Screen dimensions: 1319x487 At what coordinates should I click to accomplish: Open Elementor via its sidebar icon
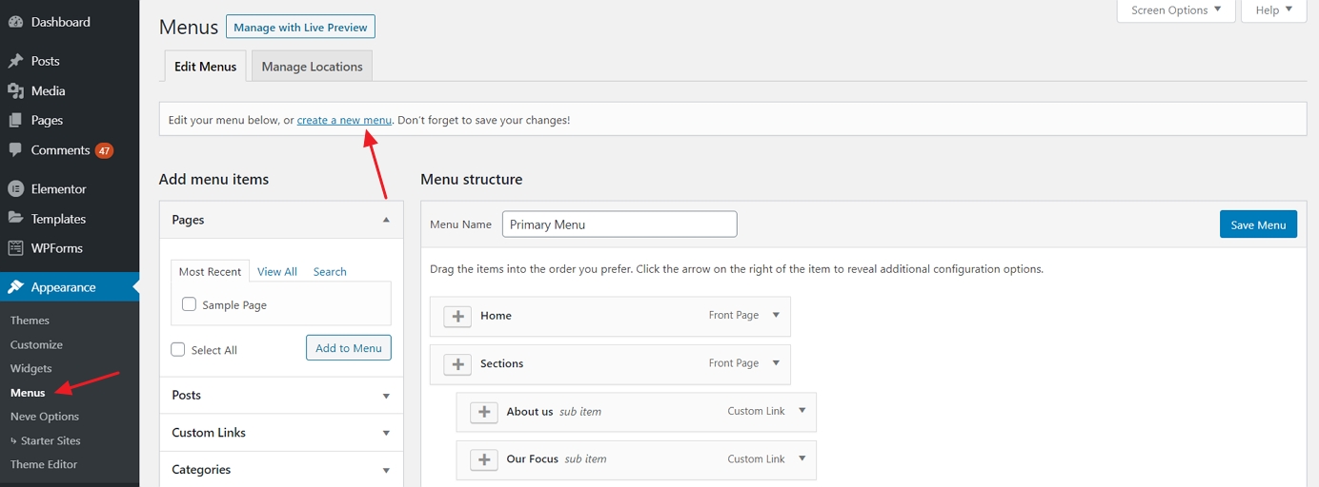point(15,189)
